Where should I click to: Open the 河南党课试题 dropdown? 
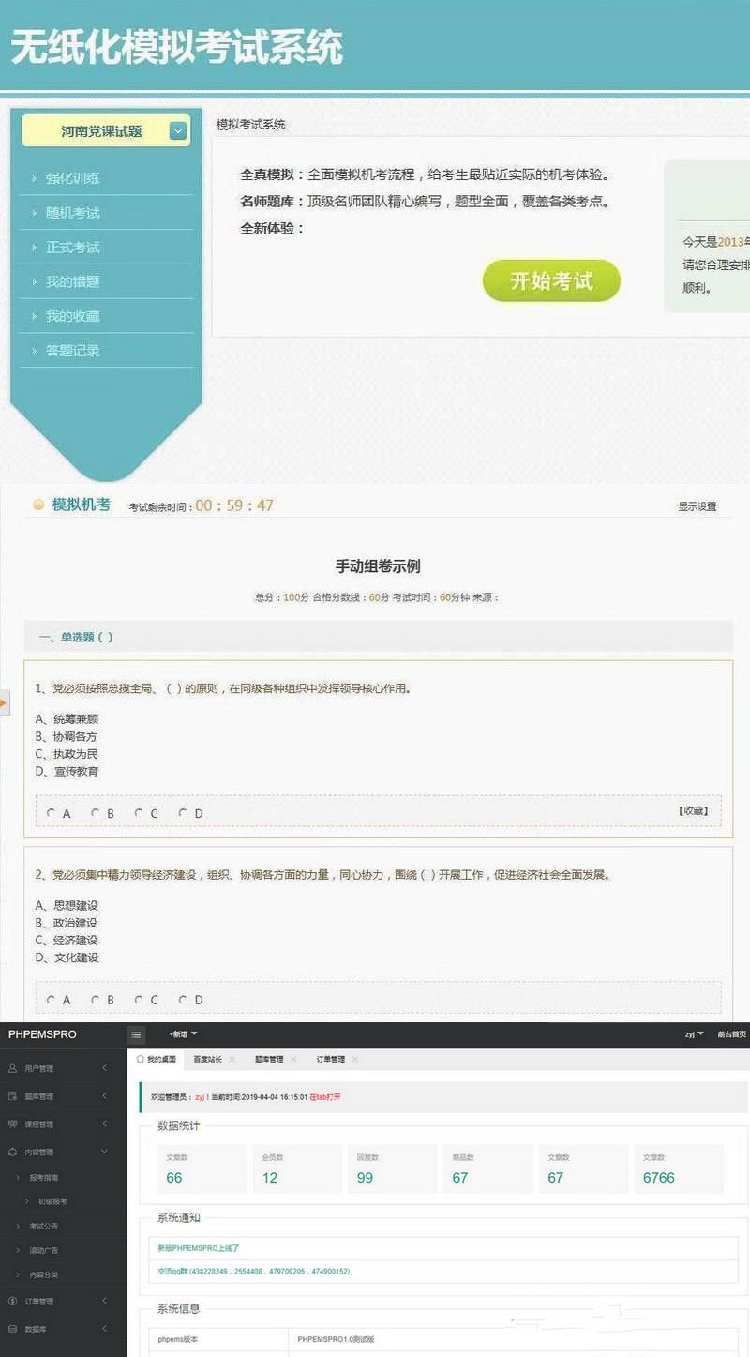click(x=177, y=130)
